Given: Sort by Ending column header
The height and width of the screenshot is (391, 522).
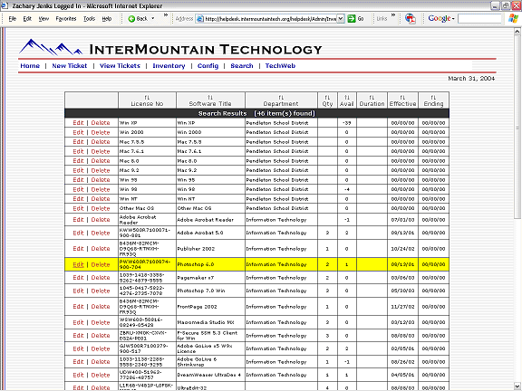Looking at the screenshot, I should coord(433,100).
